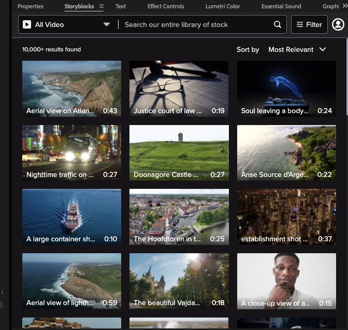Viewport: 348px width, 330px height.
Task: Click the close-up man portrait clip
Action: point(286,281)
